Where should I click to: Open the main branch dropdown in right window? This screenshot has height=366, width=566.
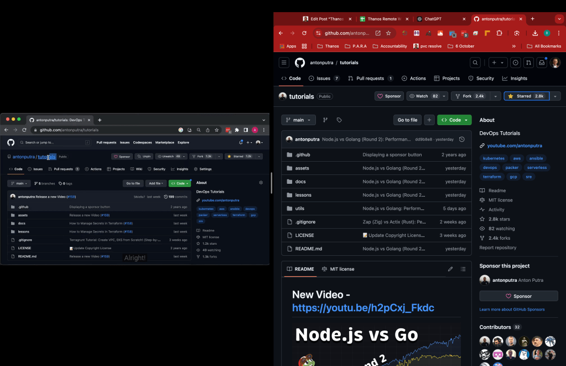pos(298,120)
